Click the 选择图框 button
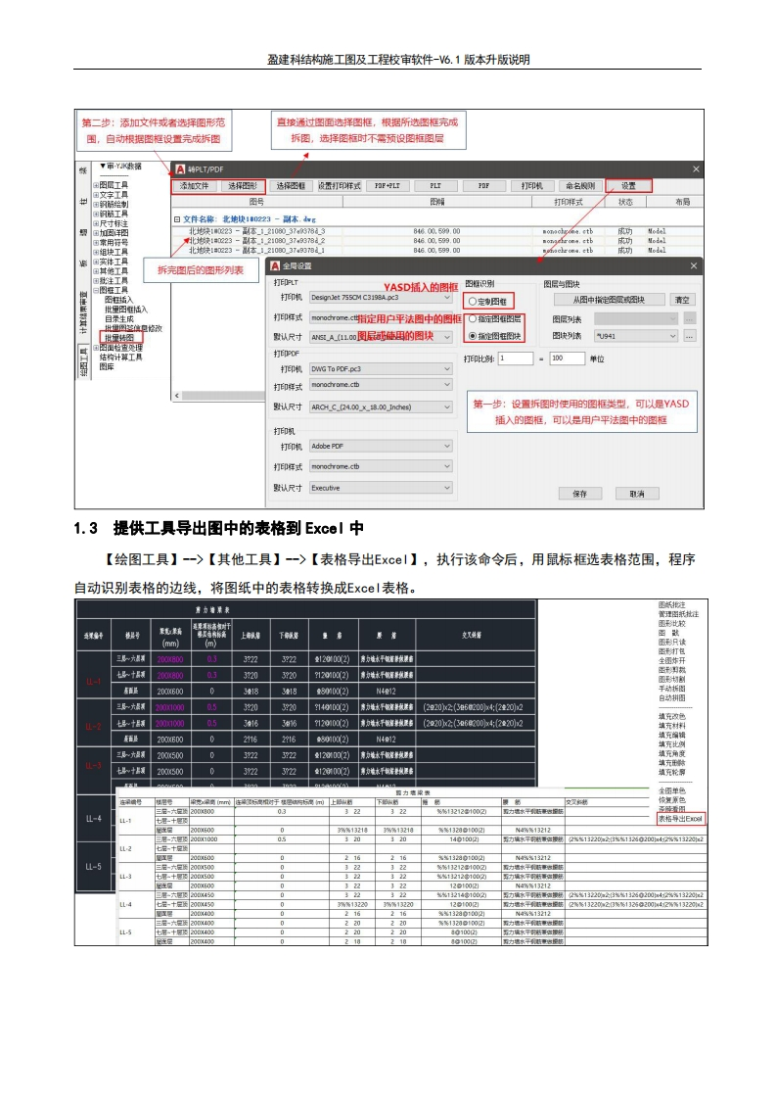This screenshot has height=1099, width=776. [290, 186]
